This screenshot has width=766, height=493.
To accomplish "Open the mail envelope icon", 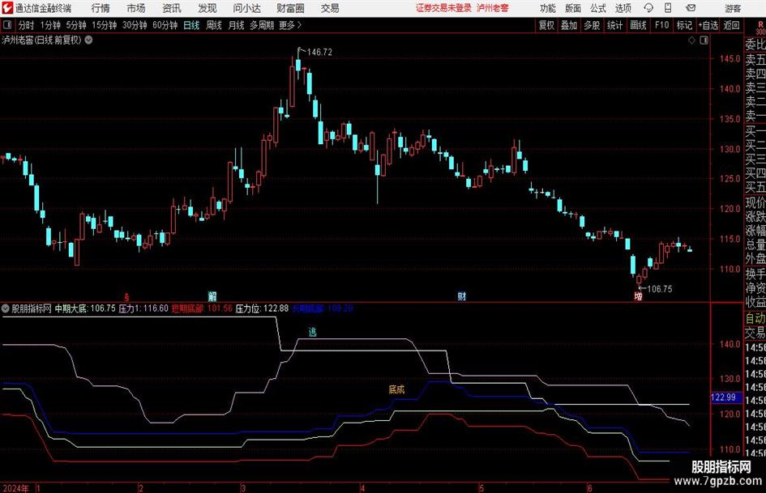I will [691, 8].
